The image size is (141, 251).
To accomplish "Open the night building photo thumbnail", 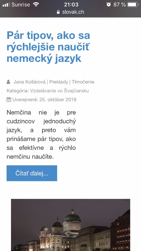I will (x=70, y=225).
